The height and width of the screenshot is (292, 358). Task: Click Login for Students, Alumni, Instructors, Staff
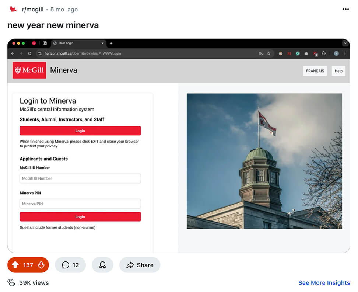coord(80,131)
